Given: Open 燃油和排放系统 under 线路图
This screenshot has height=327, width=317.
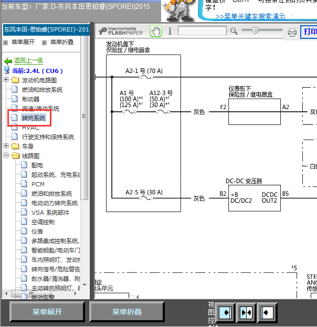Looking at the screenshot, I should (x=51, y=194).
